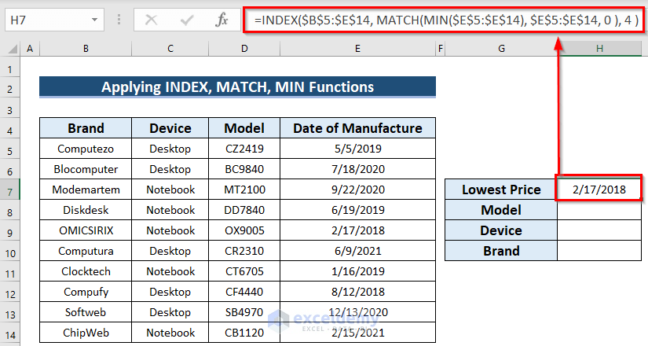Open the Insert Function fx dialog

222,20
